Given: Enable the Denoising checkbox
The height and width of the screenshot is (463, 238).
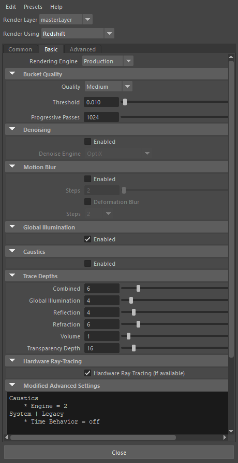Looking at the screenshot, I should point(87,141).
